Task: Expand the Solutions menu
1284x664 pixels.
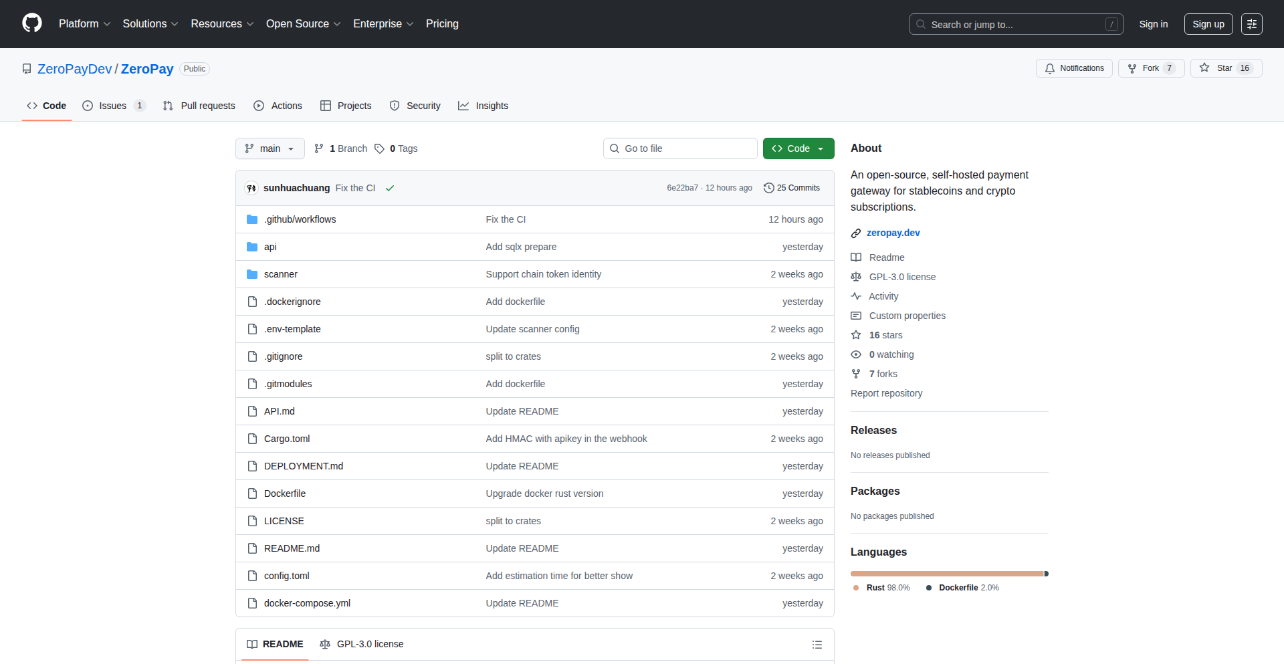Action: [150, 24]
